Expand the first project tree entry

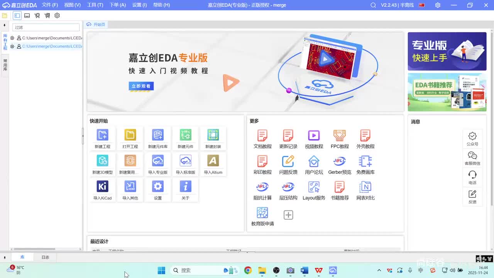(12, 38)
